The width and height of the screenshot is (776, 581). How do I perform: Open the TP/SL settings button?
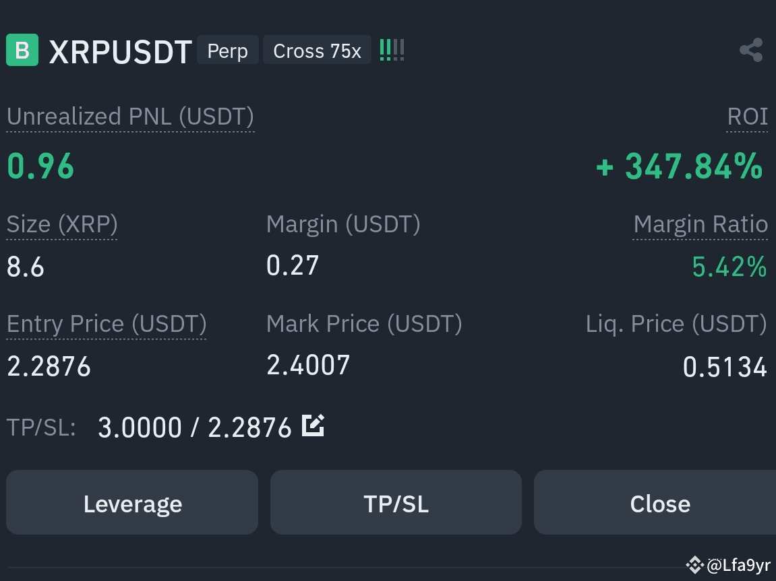tap(396, 502)
